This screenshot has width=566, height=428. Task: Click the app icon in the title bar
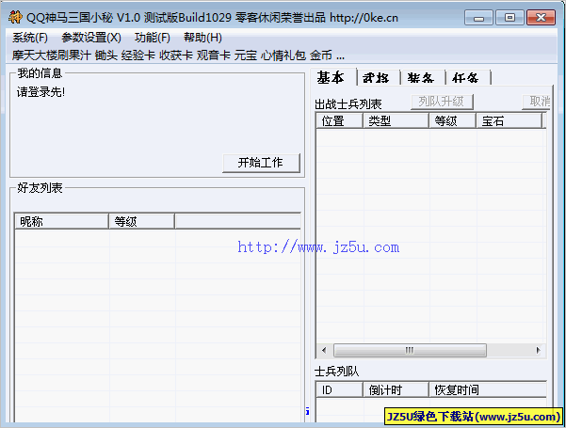15,17
